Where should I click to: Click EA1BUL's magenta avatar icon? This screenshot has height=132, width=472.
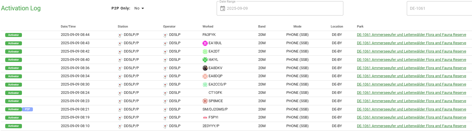point(205,43)
